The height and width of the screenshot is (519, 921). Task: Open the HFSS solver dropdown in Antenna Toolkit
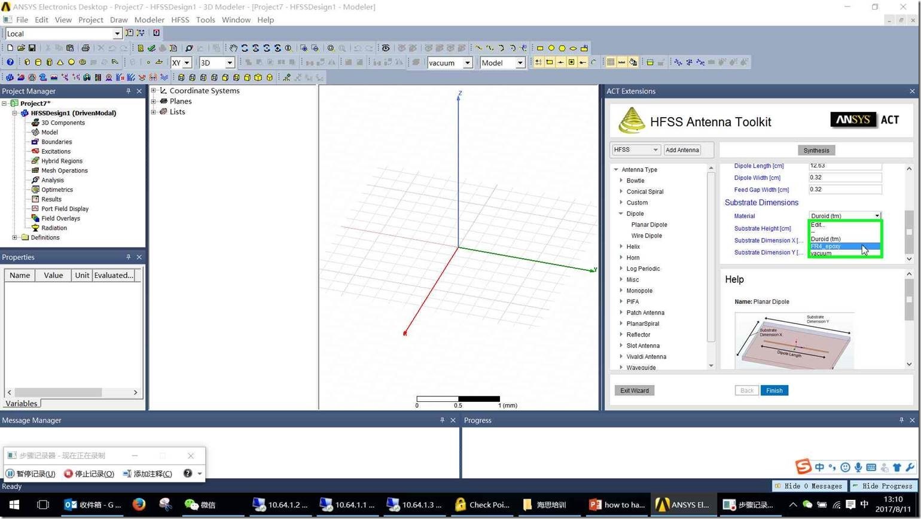635,149
